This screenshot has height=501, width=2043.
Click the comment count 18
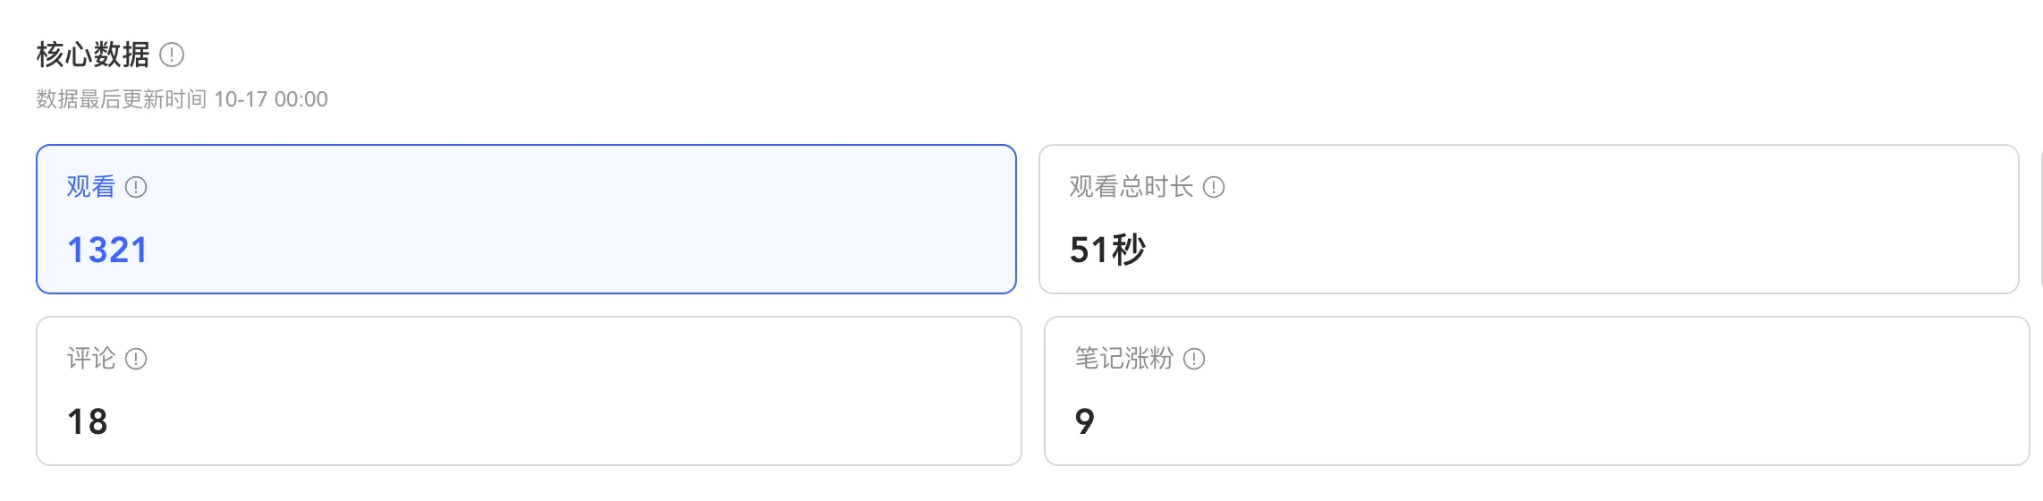pyautogui.click(x=88, y=422)
